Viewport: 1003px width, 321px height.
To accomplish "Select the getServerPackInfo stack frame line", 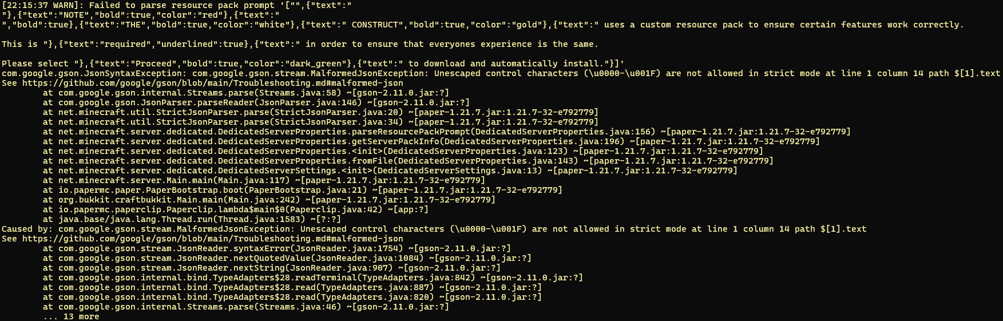I will click(431, 141).
